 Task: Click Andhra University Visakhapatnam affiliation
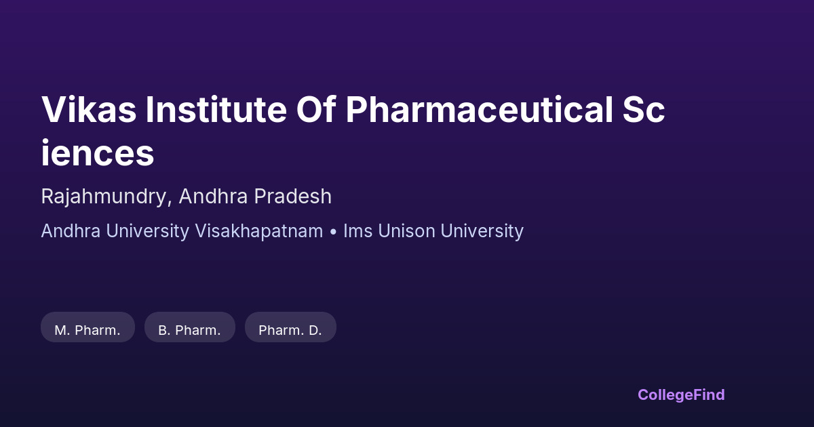tap(182, 231)
